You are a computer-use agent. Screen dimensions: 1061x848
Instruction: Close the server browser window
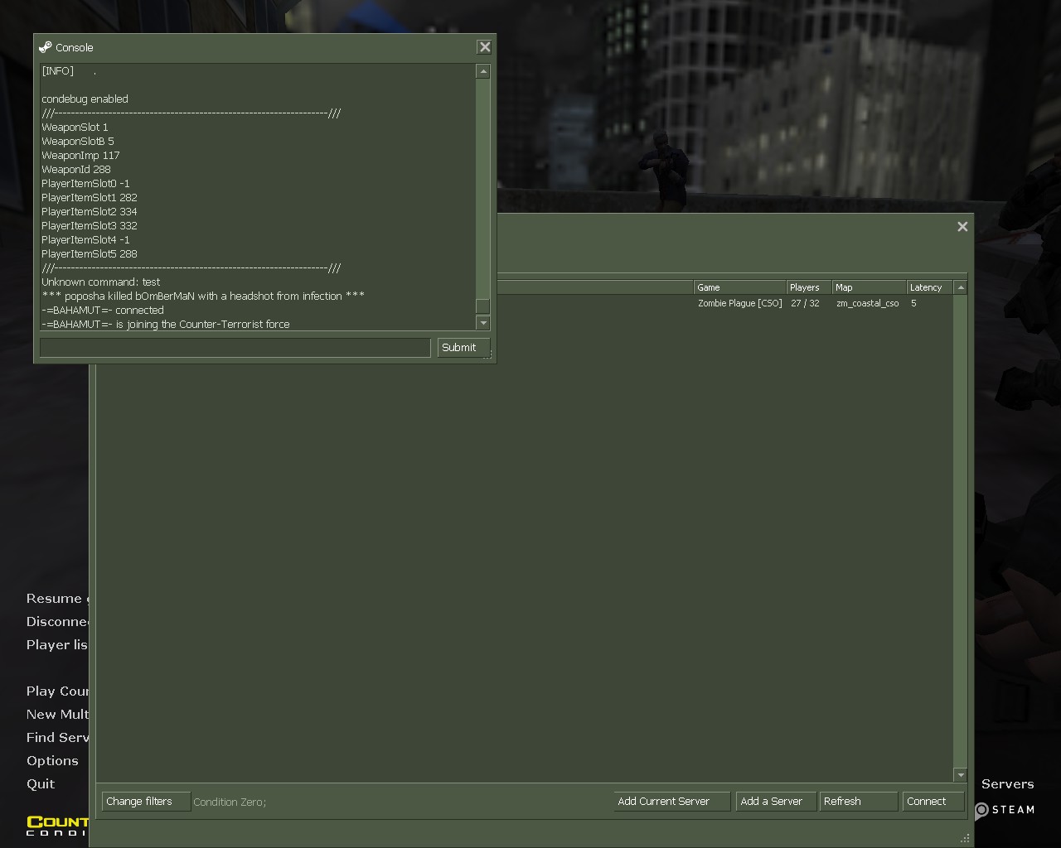(962, 226)
